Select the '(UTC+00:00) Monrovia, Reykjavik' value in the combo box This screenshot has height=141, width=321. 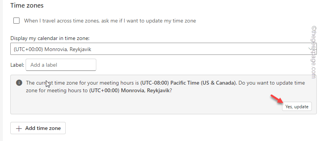point(52,49)
